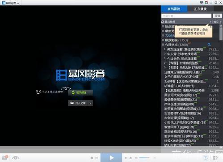Open the 暴风视频 source dropdown arrow
This screenshot has width=223, height=162.
click(x=210, y=22)
